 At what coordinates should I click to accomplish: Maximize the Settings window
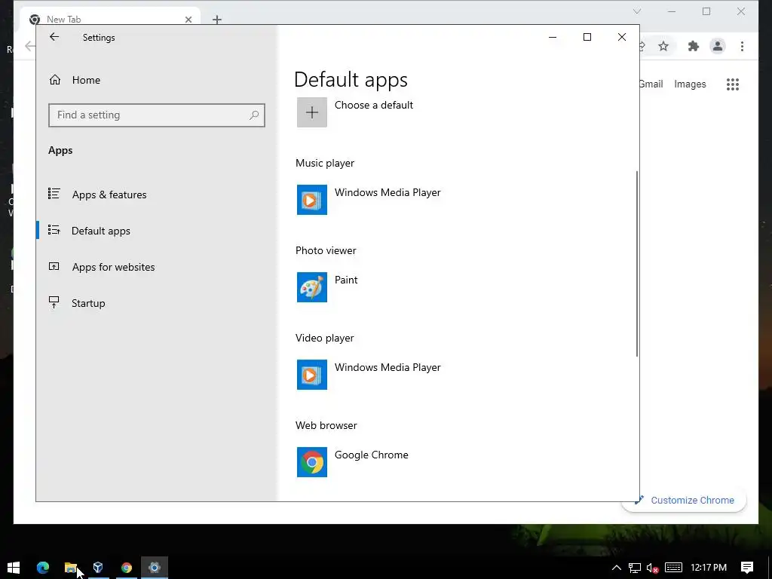pos(587,37)
